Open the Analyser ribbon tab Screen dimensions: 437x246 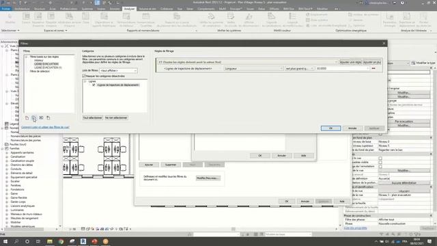pyautogui.click(x=129, y=9)
